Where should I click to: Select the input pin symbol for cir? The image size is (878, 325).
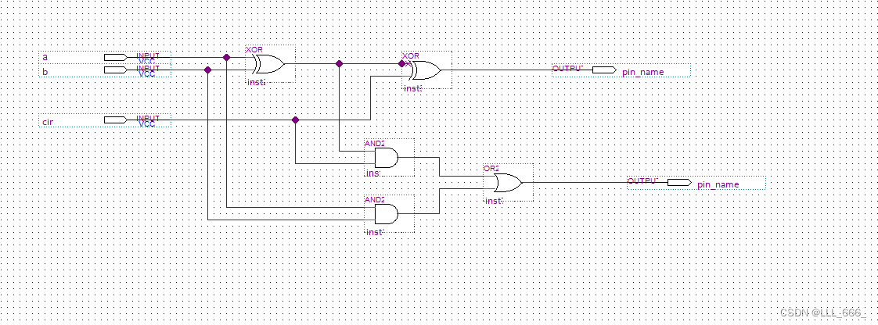click(115, 120)
